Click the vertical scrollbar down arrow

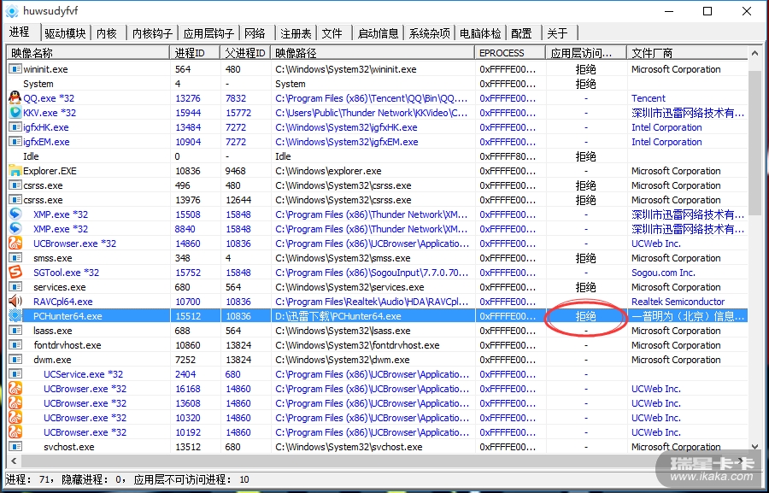754,447
